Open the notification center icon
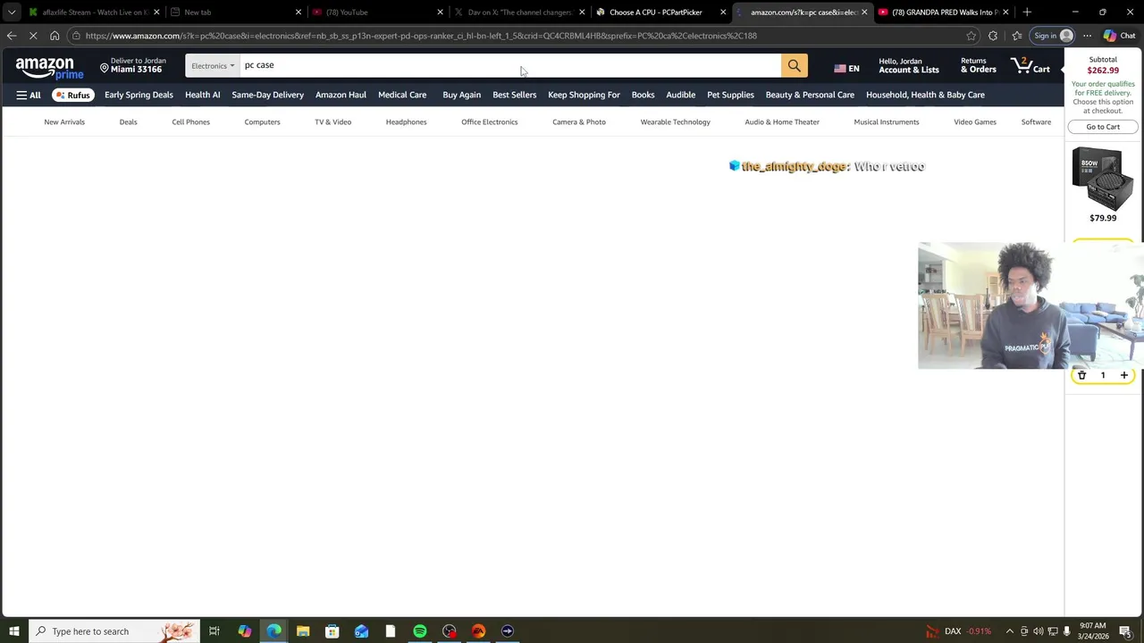This screenshot has width=1144, height=643. 1126,631
